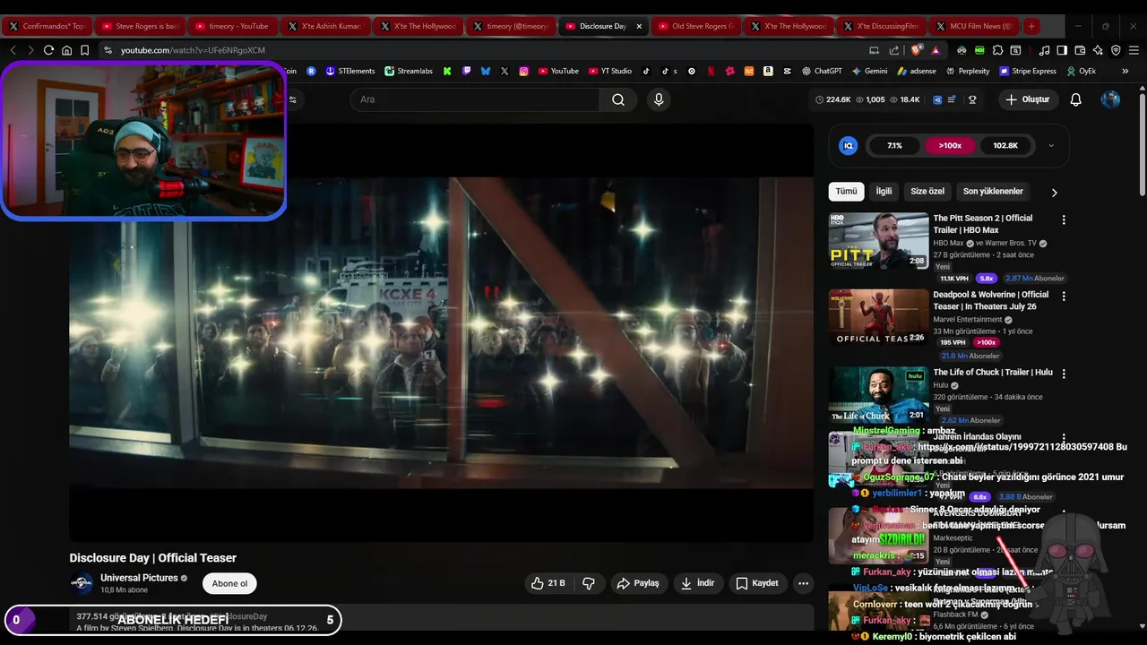Like the Disclosure Day teaser video
This screenshot has width=1147, height=645.
pos(548,583)
